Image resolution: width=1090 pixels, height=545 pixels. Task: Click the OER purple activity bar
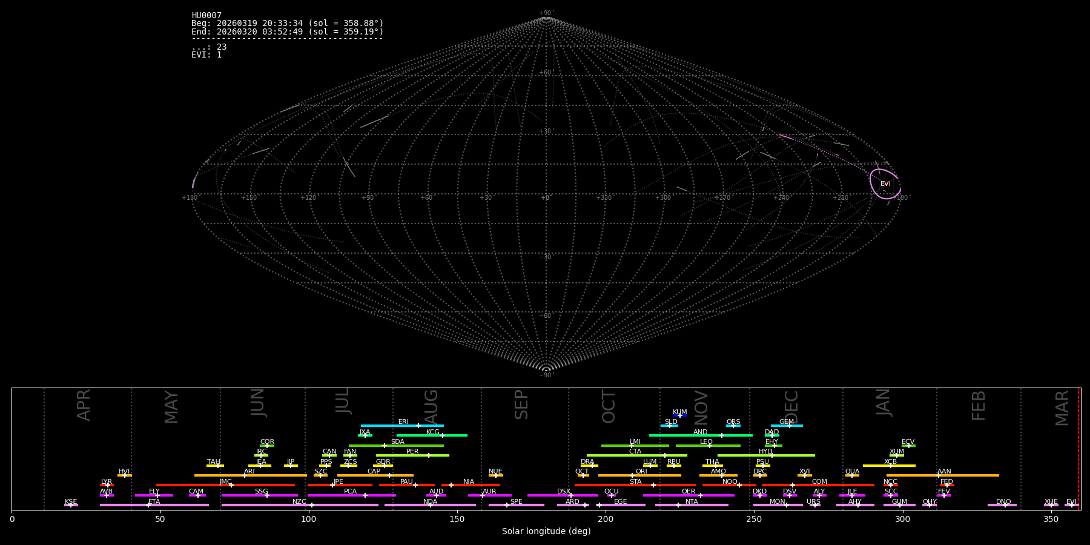[689, 495]
